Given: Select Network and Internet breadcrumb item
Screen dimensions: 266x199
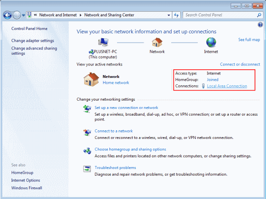Looking at the screenshot, I should click(x=58, y=15).
